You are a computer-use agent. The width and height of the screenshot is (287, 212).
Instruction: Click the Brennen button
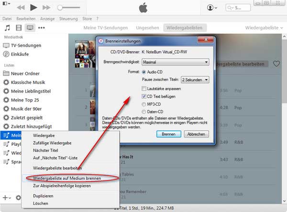coord(169,134)
